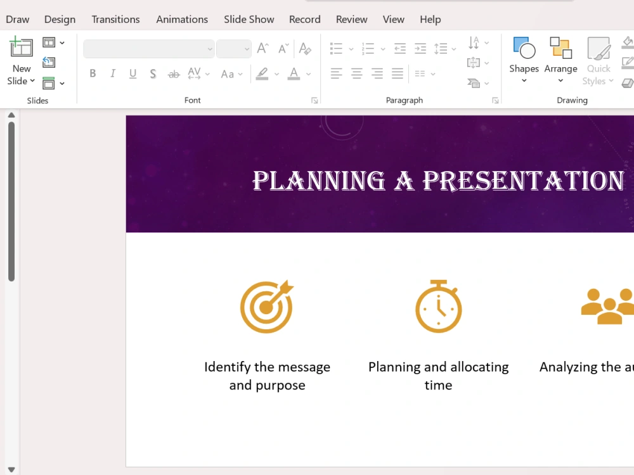Expand font color options arrow
Viewport: 634px width, 475px height.
tap(309, 74)
